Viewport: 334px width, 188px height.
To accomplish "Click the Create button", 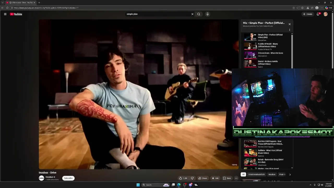I will 308,14.
